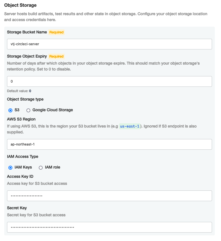This screenshot has width=221, height=241.
Task: Click the Storage Bucket Name label
Action: click(x=27, y=32)
